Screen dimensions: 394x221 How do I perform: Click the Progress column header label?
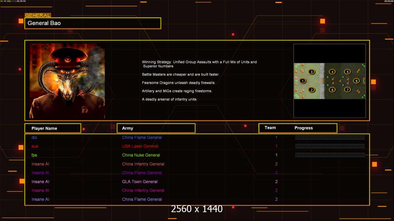point(303,128)
